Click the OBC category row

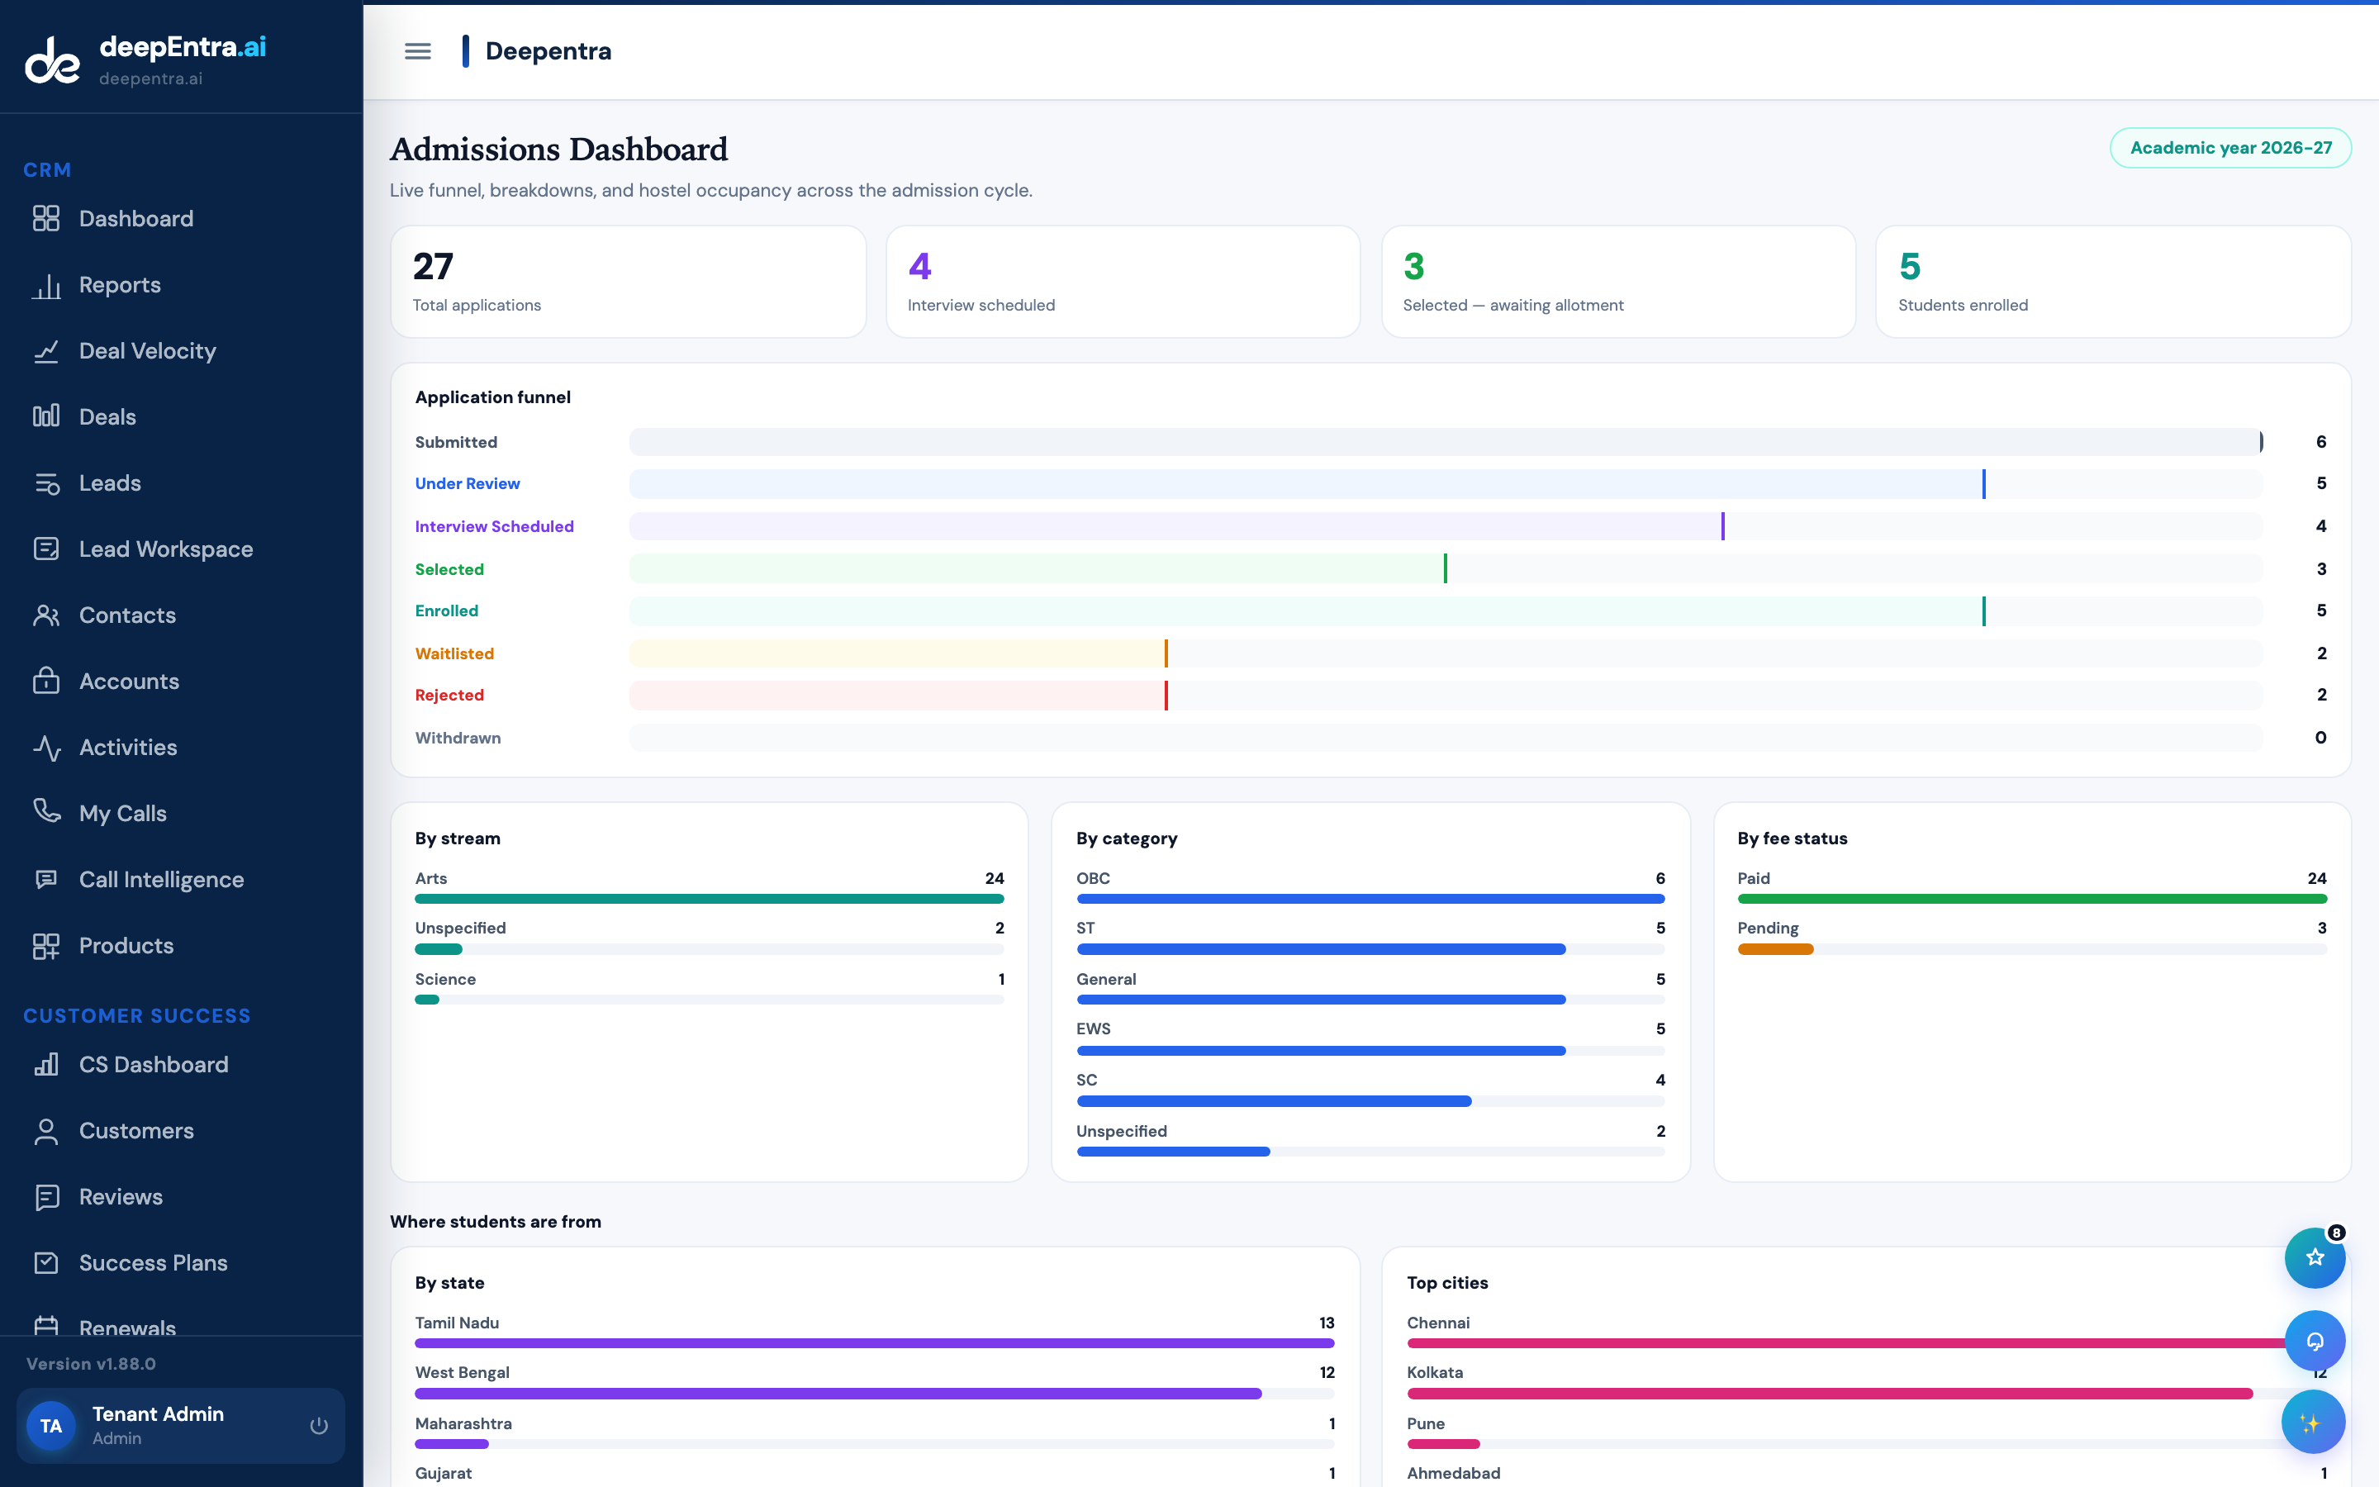(1370, 887)
